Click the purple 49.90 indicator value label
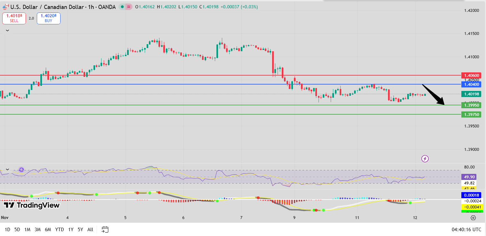The width and height of the screenshot is (486, 236). [x=469, y=177]
